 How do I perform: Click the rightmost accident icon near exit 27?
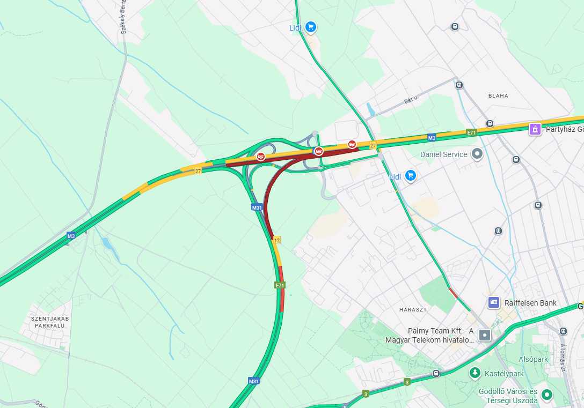[x=352, y=144]
